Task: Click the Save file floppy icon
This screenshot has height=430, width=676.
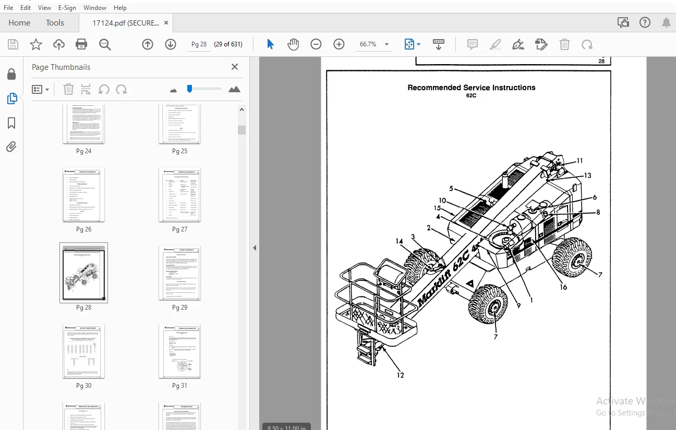Action: [x=13, y=44]
